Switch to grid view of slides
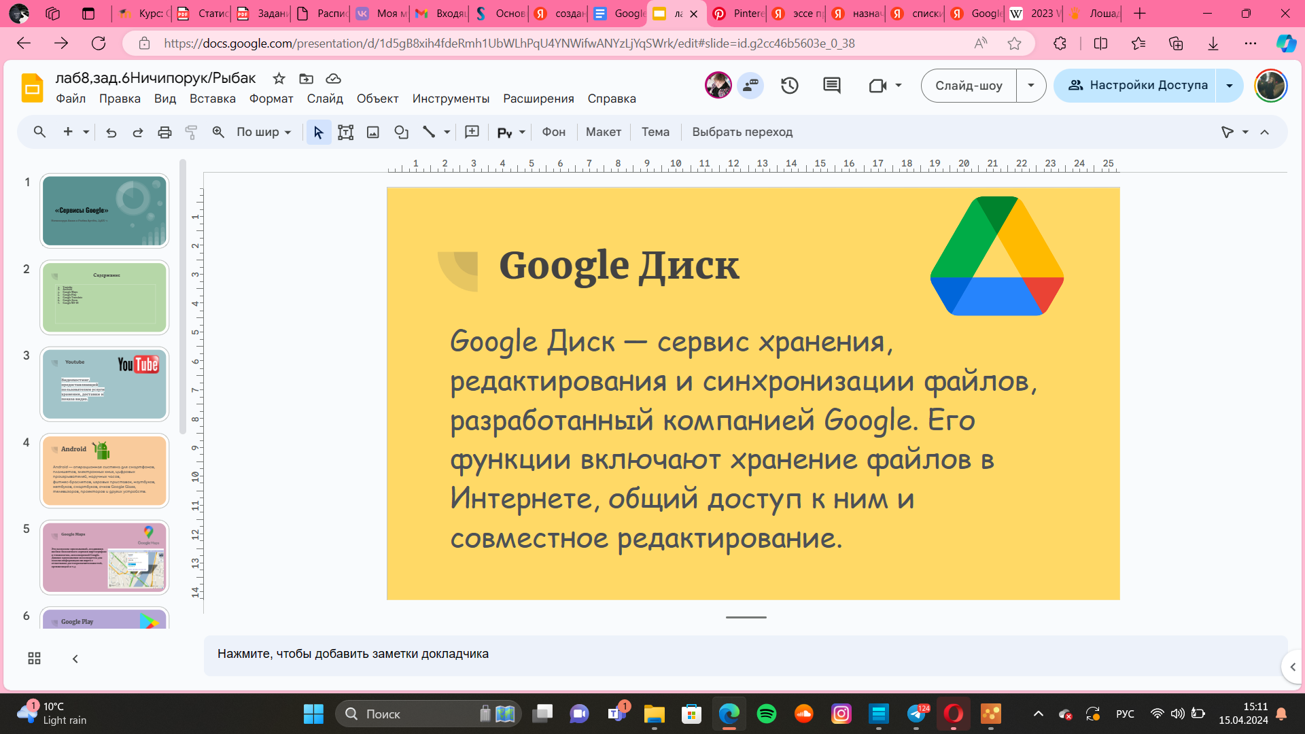This screenshot has height=734, width=1305. pyautogui.click(x=34, y=658)
